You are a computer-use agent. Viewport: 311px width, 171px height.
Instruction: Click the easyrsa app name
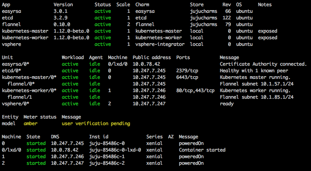coord(12,11)
